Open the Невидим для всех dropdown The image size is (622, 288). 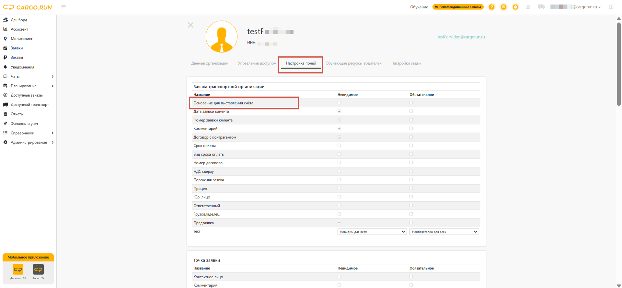[372, 232]
